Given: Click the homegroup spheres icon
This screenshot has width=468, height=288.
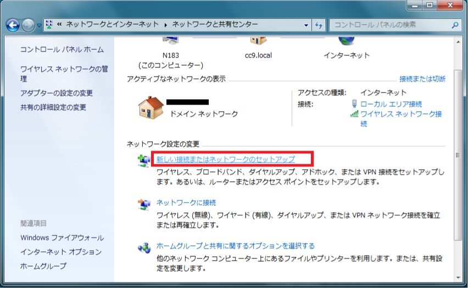Looking at the screenshot, I should (144, 248).
